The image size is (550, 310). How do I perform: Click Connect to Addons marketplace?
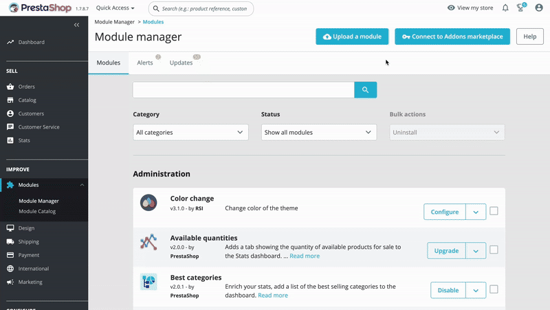(x=452, y=36)
